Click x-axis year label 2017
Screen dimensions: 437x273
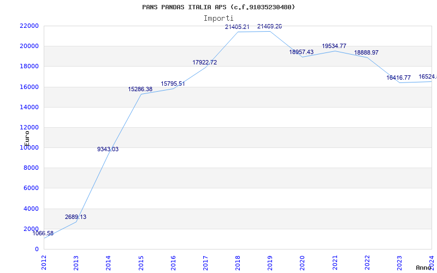(x=205, y=263)
